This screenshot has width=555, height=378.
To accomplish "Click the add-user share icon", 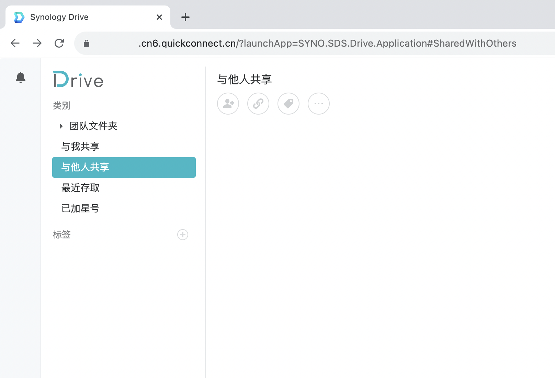I will (x=228, y=104).
